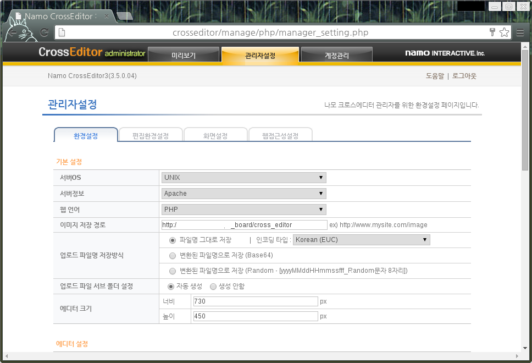The width and height of the screenshot is (532, 363).
Task: Click the ex) http://www.mysite.com/image example text
Action: click(x=378, y=225)
